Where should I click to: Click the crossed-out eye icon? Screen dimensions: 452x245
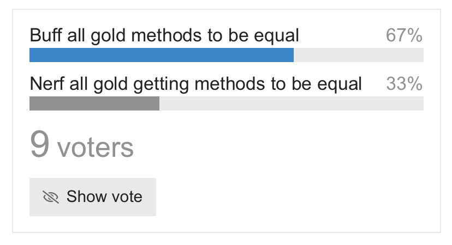[51, 197]
